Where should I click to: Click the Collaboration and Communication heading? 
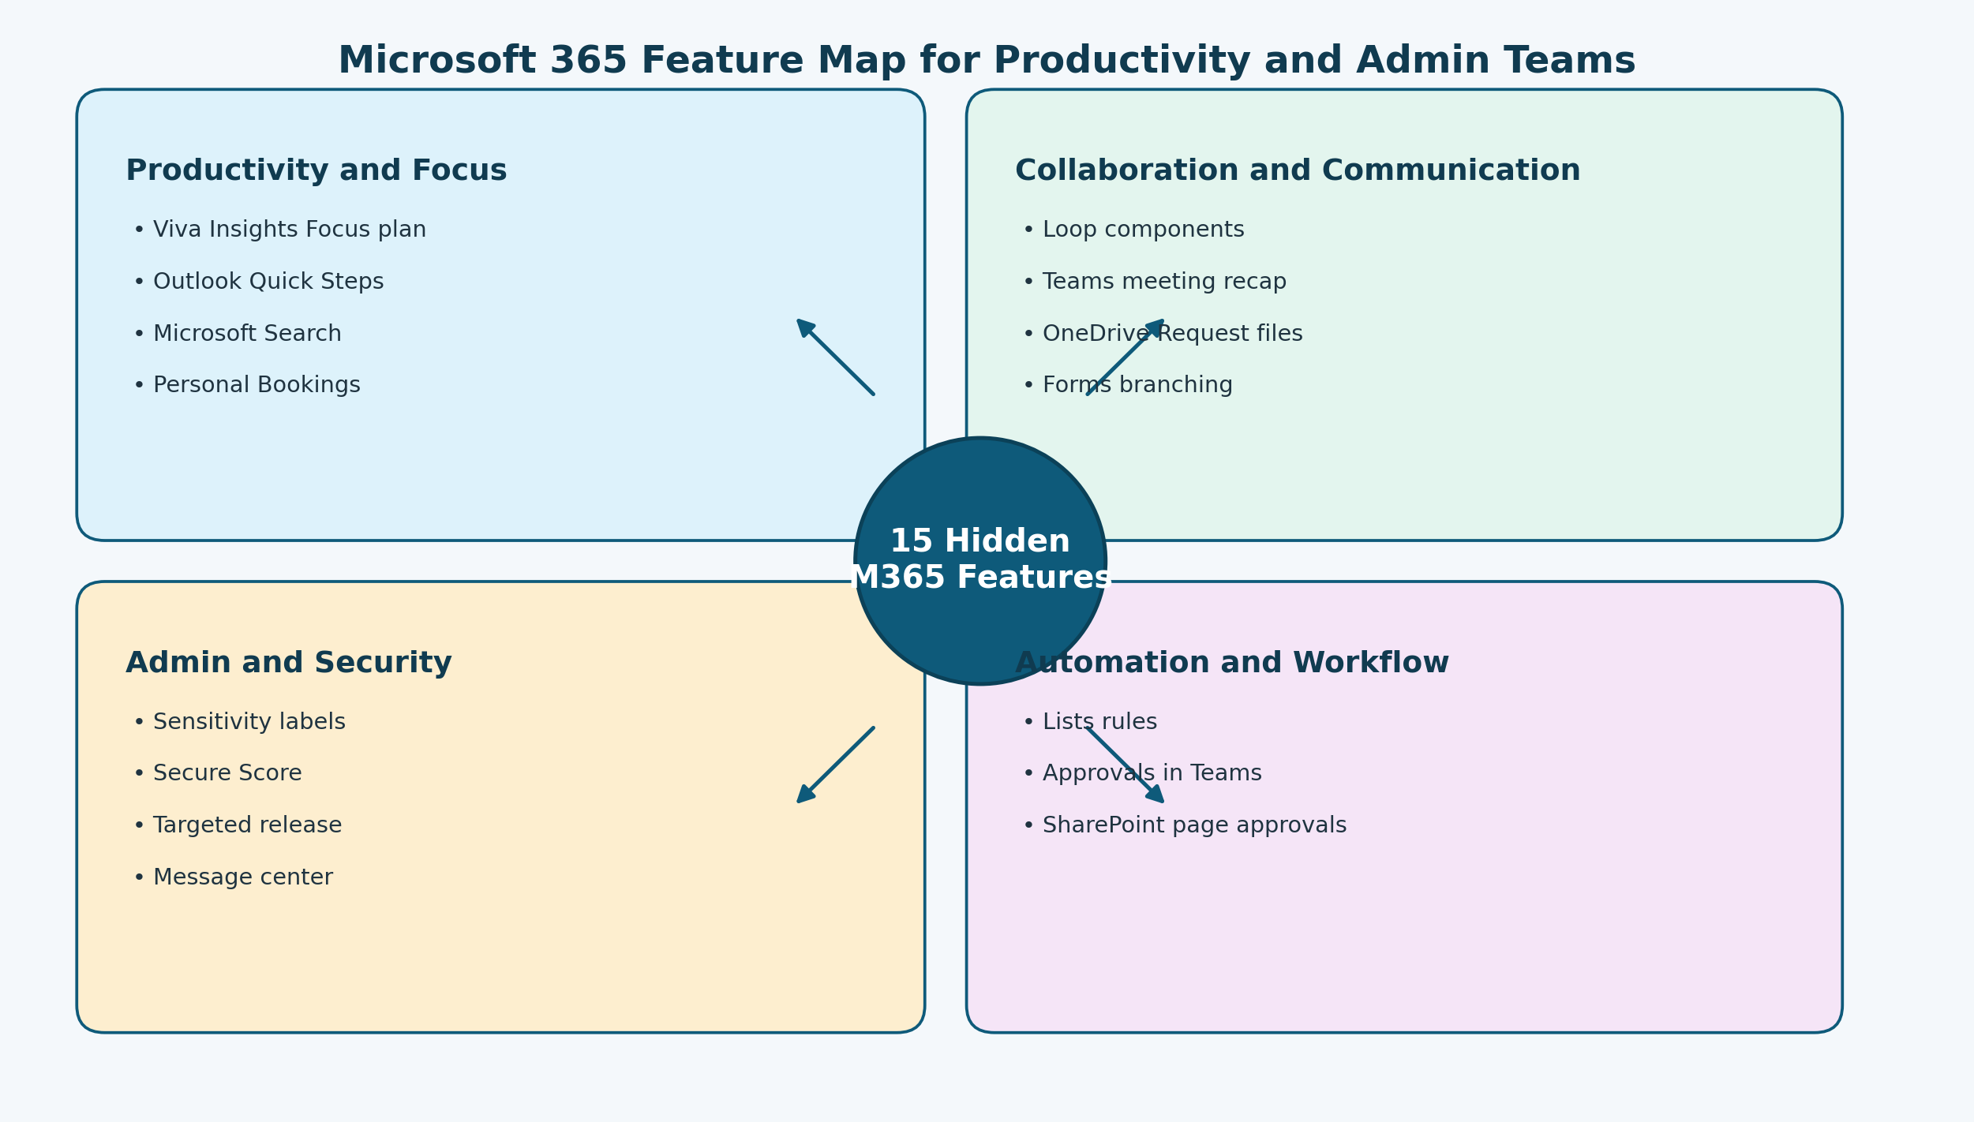[1298, 171]
